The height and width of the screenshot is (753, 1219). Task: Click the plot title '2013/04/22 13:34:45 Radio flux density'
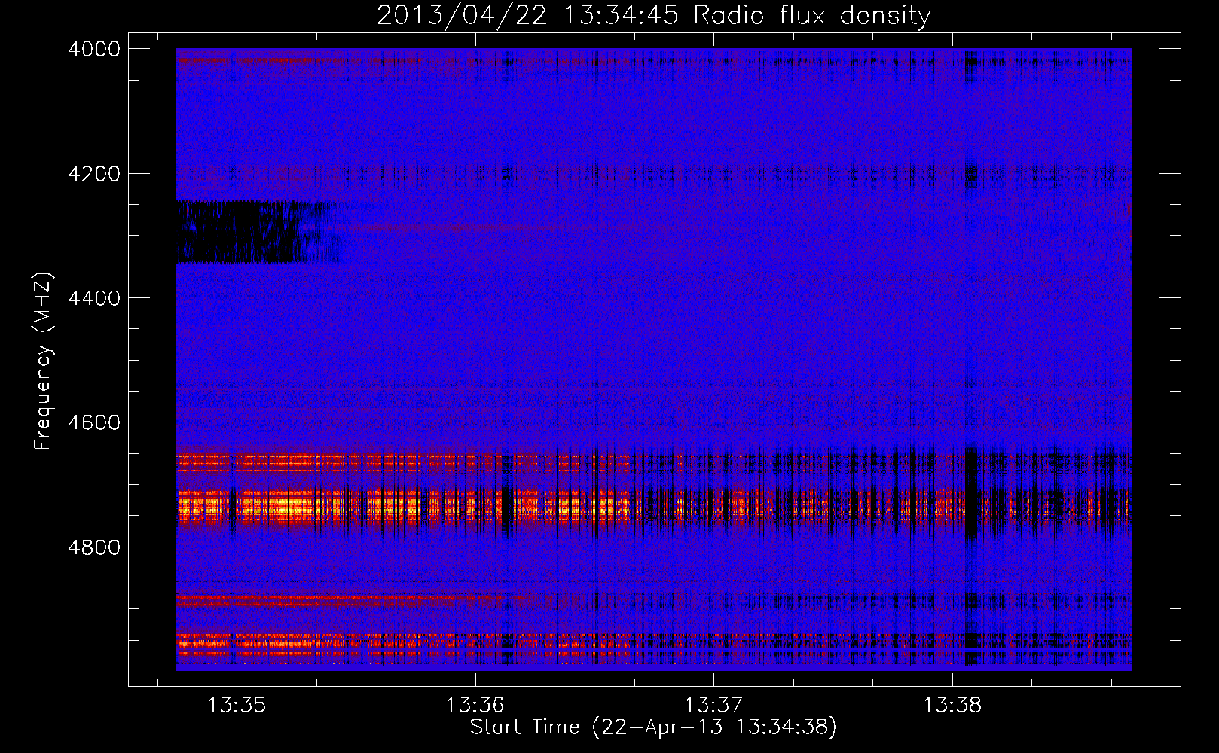[x=653, y=15]
